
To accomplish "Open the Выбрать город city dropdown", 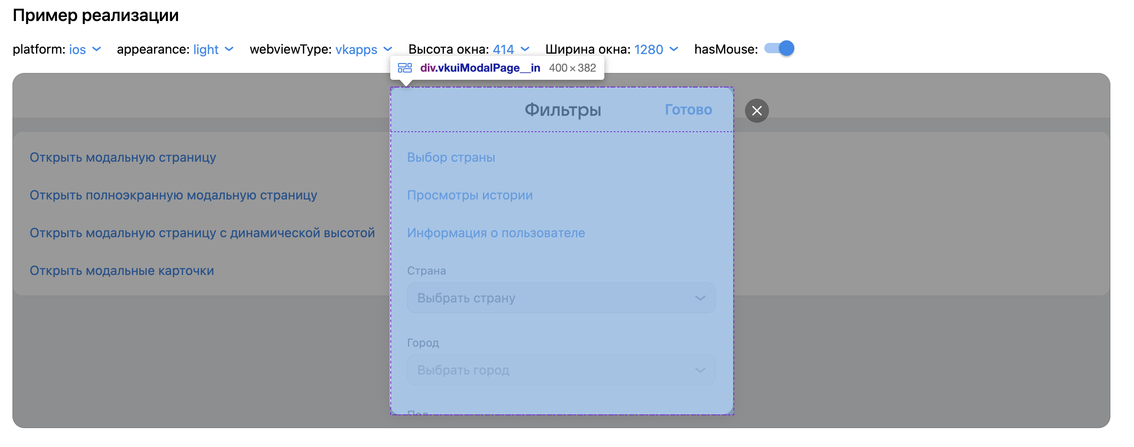I will (x=561, y=370).
